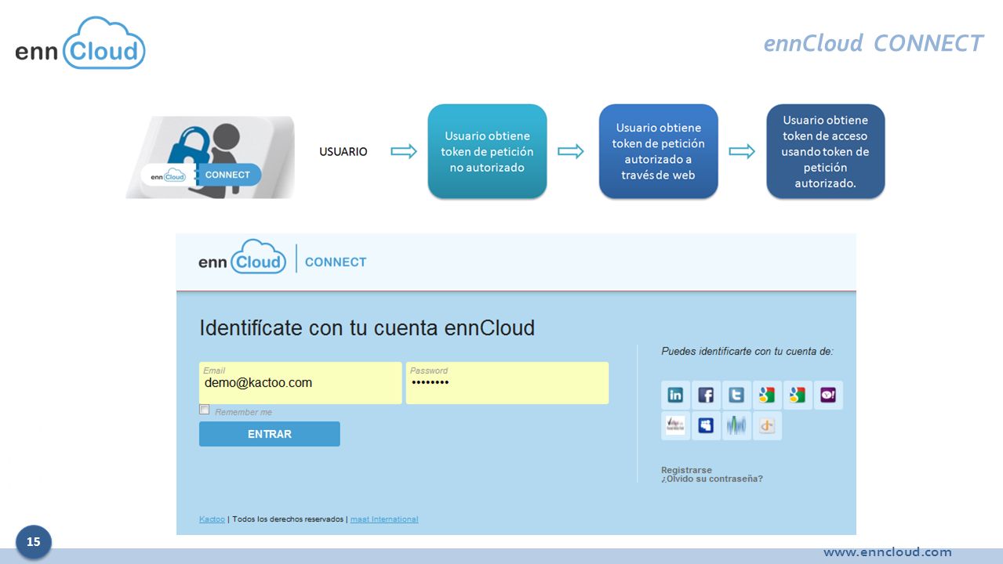Sign in with the LinkedIn icon

[675, 396]
